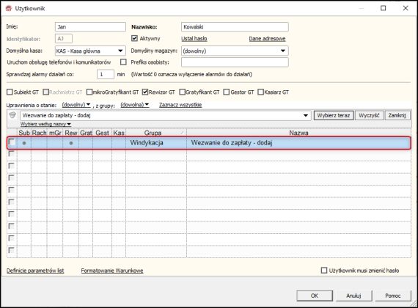Toggle telephone and communicator support checkbox
418x308 pixels.
pos(123,62)
